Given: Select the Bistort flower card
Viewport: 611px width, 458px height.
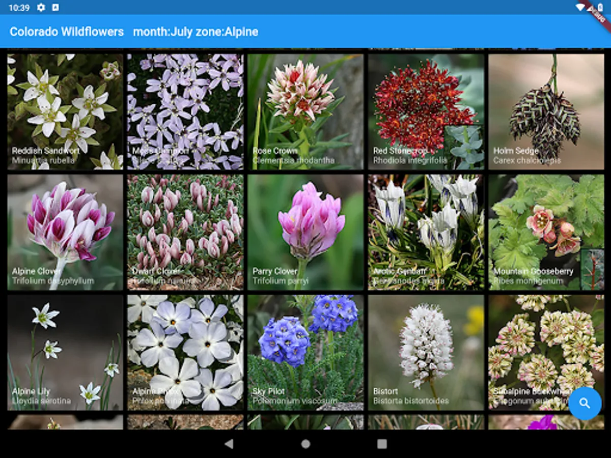Looking at the screenshot, I should click(x=426, y=353).
